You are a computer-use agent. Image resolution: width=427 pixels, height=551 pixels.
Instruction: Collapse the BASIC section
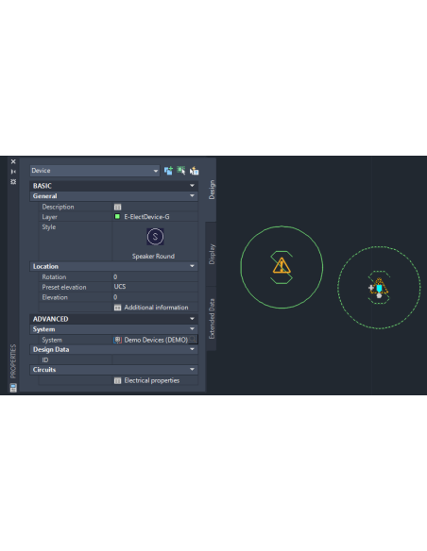[192, 186]
